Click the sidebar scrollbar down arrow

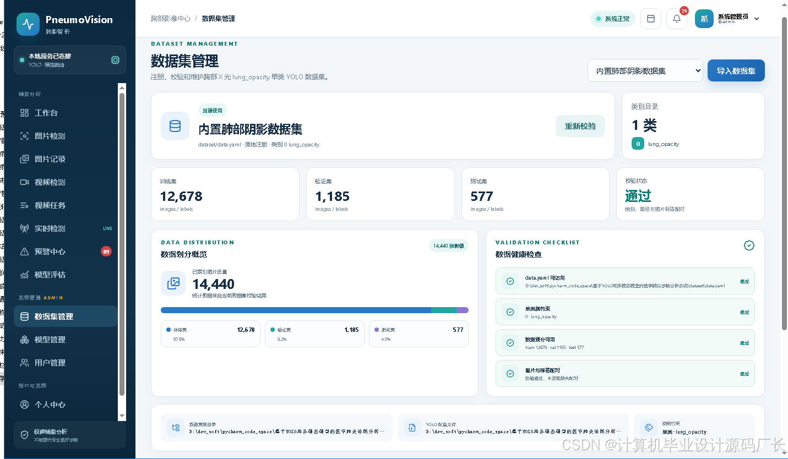coord(122,417)
